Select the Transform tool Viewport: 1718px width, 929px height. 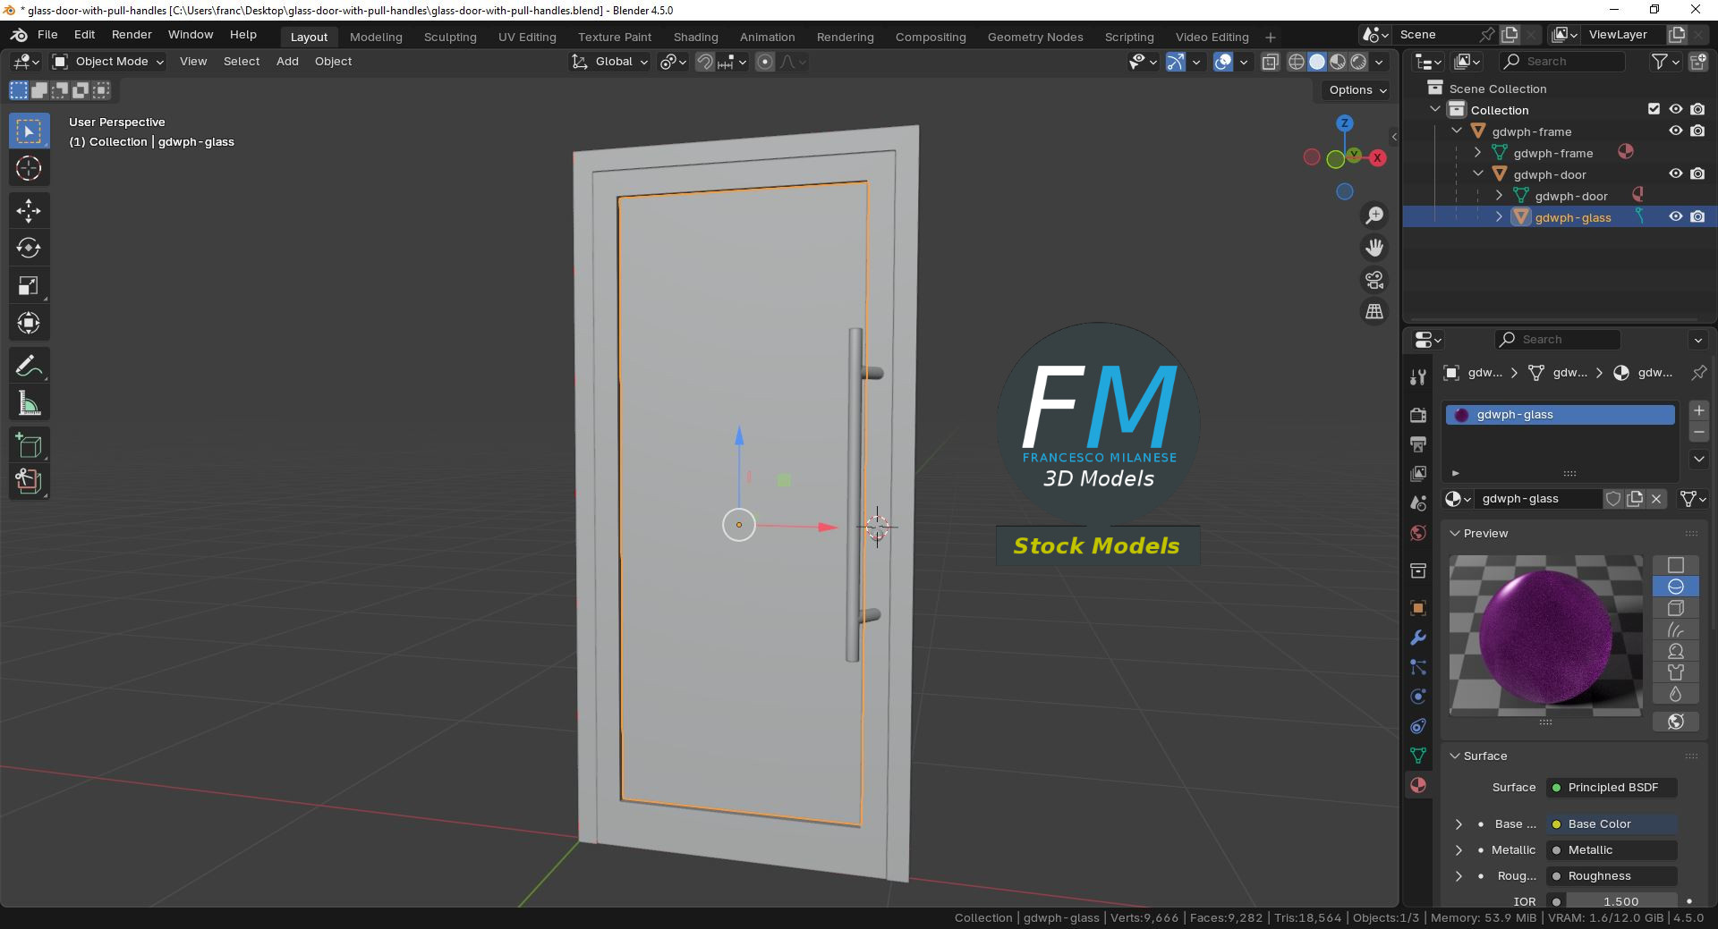[x=29, y=323]
